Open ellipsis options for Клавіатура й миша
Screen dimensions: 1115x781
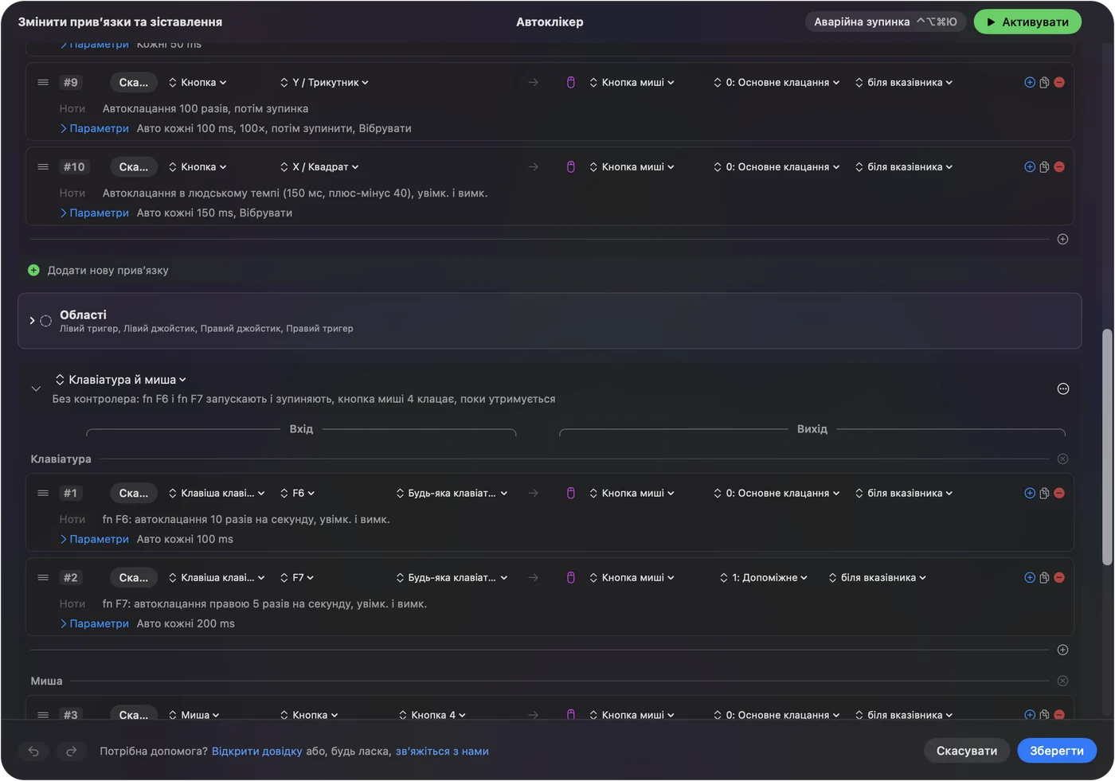click(x=1063, y=389)
